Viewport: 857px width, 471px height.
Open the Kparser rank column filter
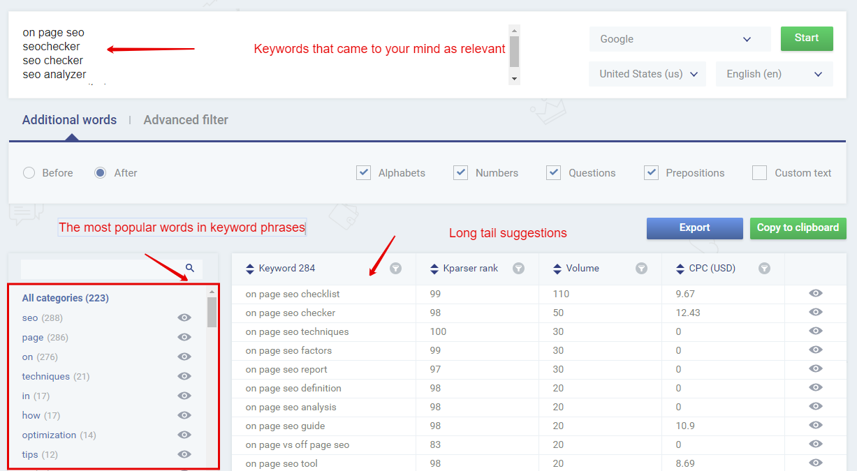coord(518,268)
